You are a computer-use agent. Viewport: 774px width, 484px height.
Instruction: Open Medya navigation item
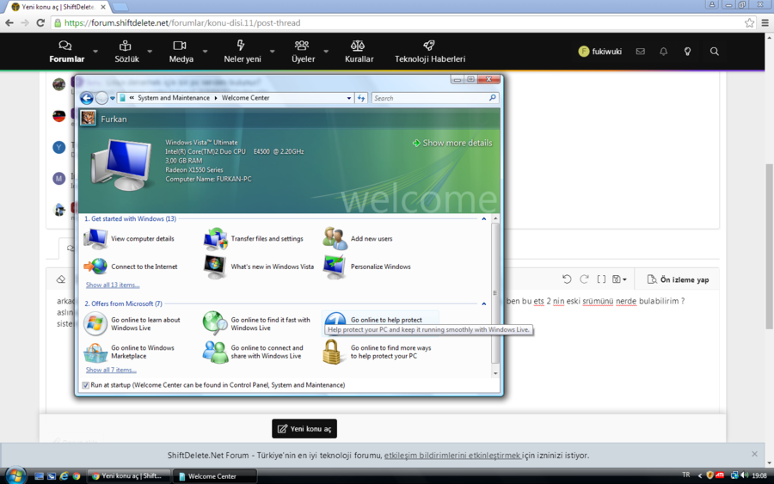click(181, 52)
